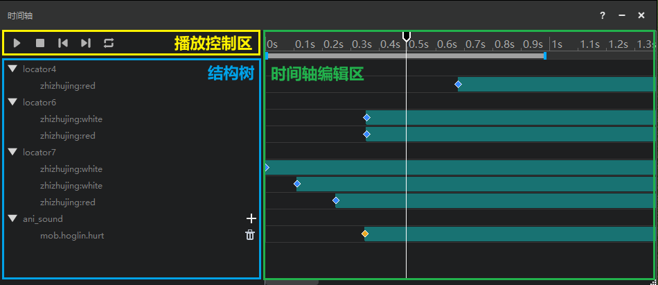
Task: Collapse the locator6 group
Action: [x=12, y=102]
